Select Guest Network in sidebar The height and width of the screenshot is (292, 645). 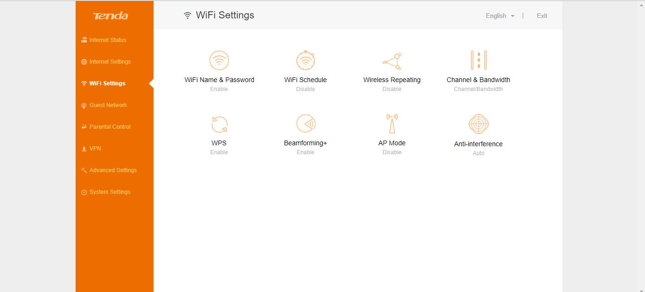(104, 105)
